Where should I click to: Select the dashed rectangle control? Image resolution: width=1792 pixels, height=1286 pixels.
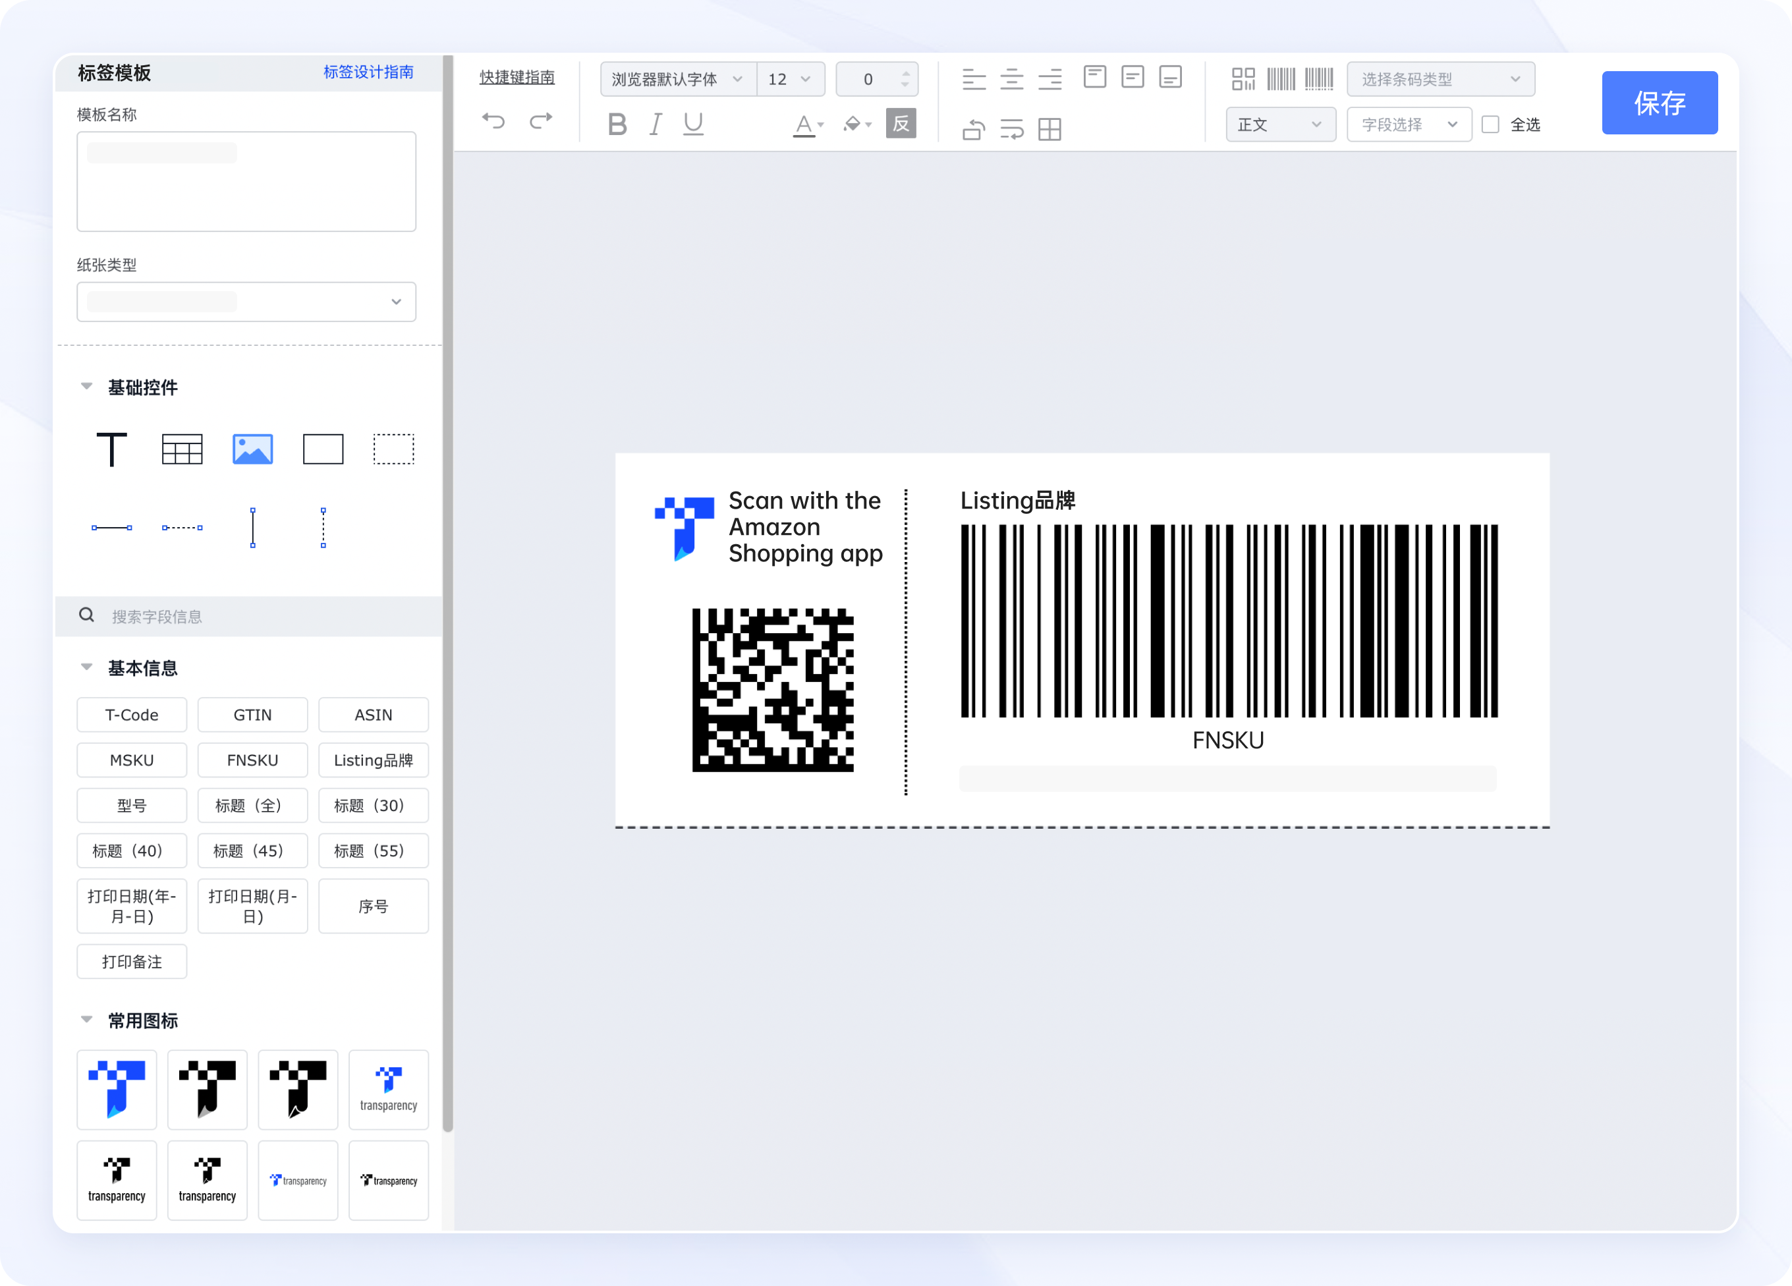pos(393,449)
